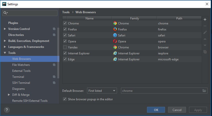Image resolution: width=212 pixels, height=116 pixels.
Task: Select Plugins in the settings tree
Action: click(x=13, y=23)
